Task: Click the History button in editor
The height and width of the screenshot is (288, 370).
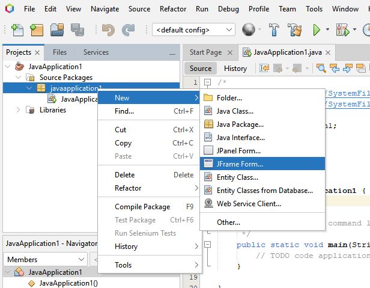Action: [235, 68]
